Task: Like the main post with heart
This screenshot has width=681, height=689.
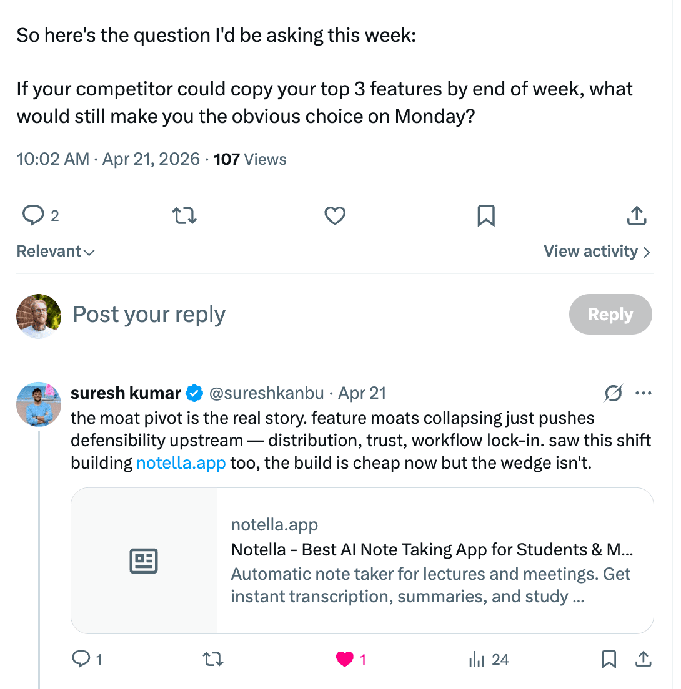Action: 336,216
